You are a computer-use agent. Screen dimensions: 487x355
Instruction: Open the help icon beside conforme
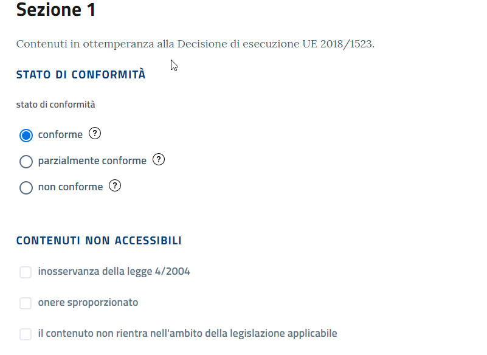click(95, 134)
